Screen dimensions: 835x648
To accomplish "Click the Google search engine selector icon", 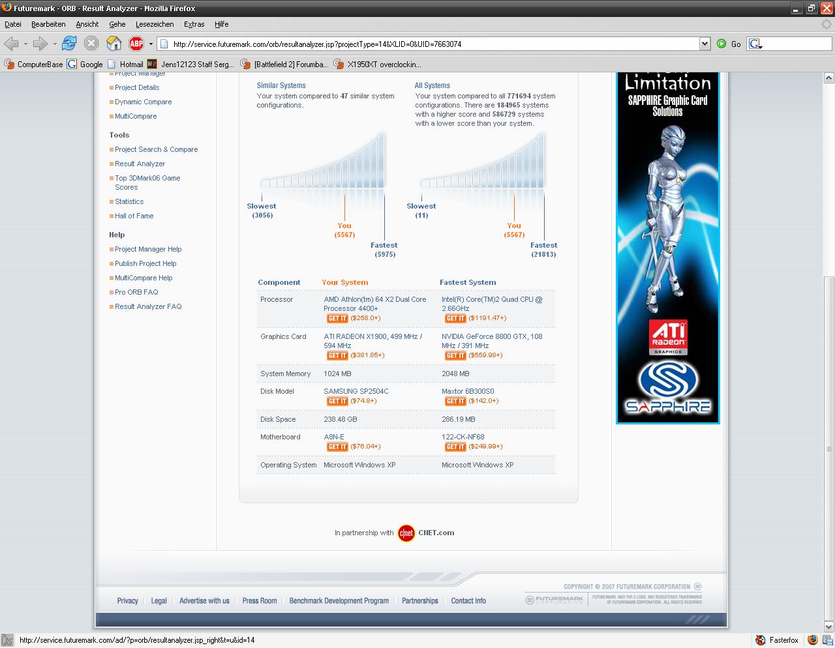I will (755, 44).
